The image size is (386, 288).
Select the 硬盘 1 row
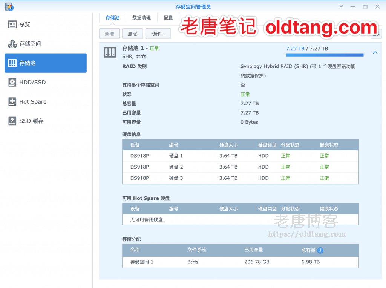[x=240, y=156]
